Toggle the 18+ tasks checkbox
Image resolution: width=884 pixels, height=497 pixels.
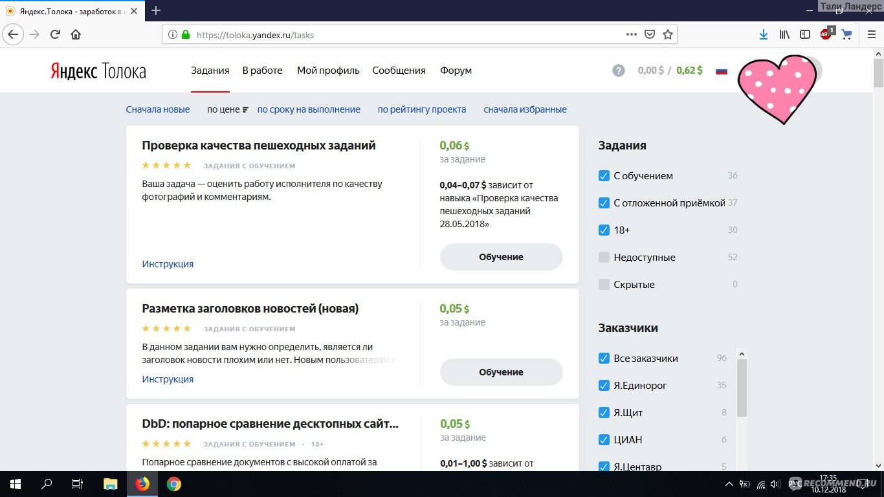(604, 230)
